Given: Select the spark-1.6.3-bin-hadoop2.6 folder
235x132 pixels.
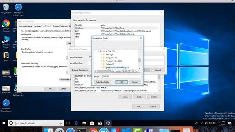Looking at the screenshot, I should point(117,67).
